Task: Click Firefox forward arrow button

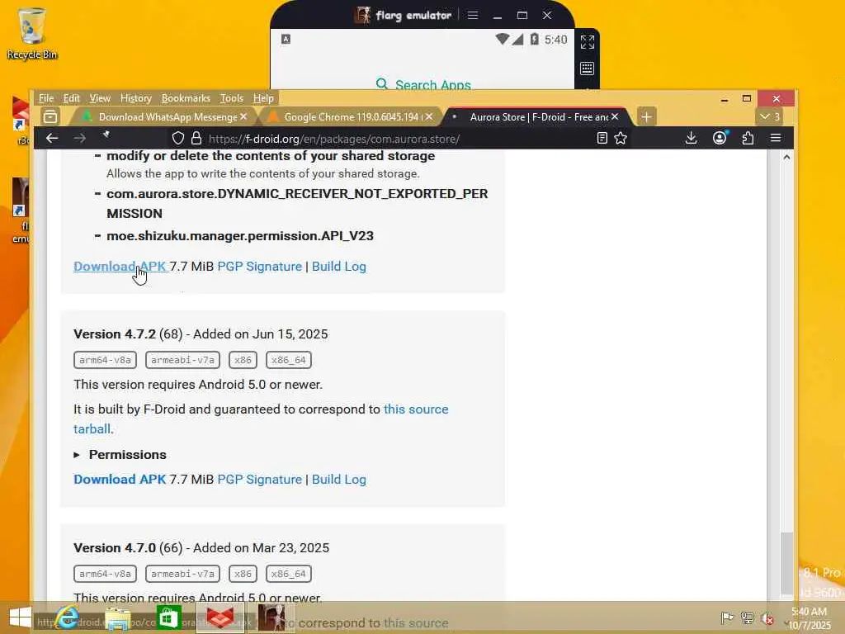Action: click(x=80, y=138)
